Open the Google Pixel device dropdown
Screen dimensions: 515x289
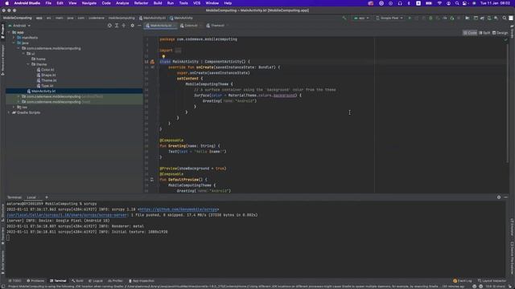[x=389, y=18]
